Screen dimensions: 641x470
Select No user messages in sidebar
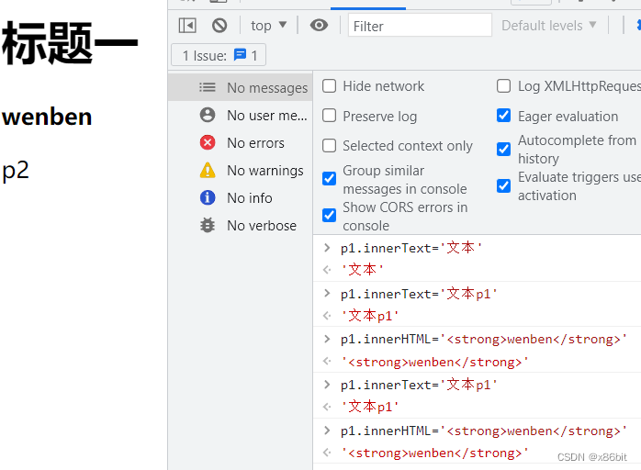click(240, 116)
